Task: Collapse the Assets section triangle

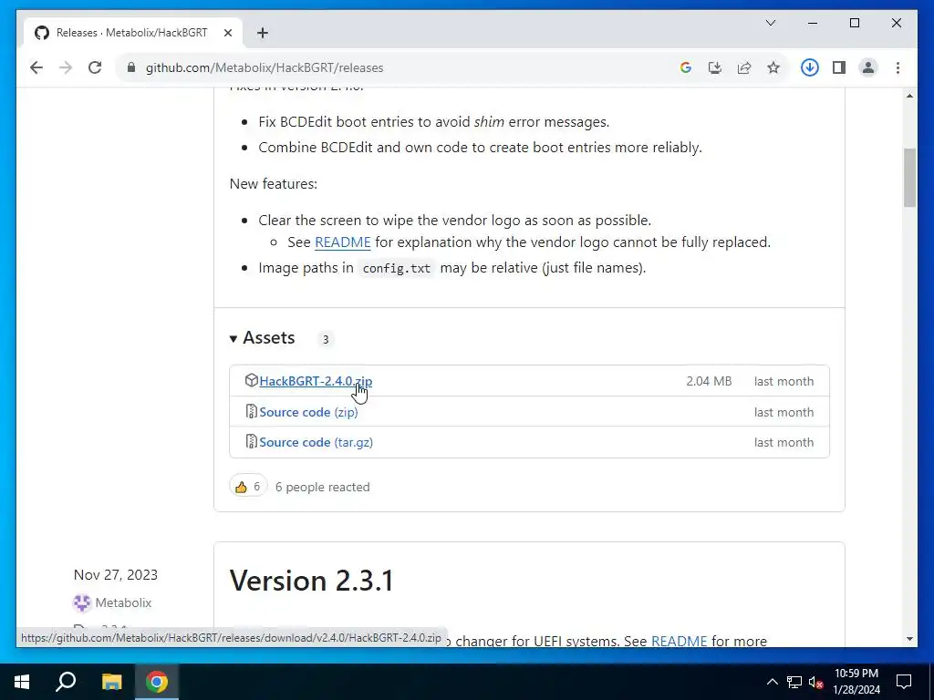Action: coord(233,339)
